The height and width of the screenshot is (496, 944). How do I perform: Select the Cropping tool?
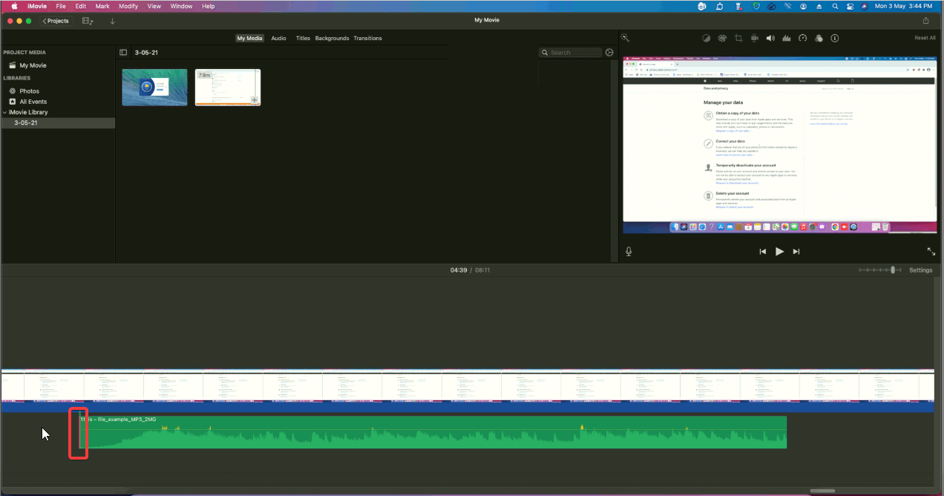(x=738, y=37)
